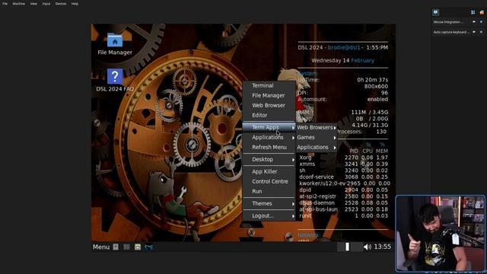Click the light green taskbar launcher icon

click(138, 247)
